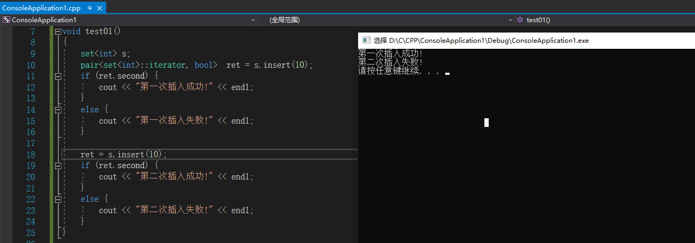Pin the ConsoleApplication1.cpp tab
This screenshot has height=243, width=695.
click(89, 8)
